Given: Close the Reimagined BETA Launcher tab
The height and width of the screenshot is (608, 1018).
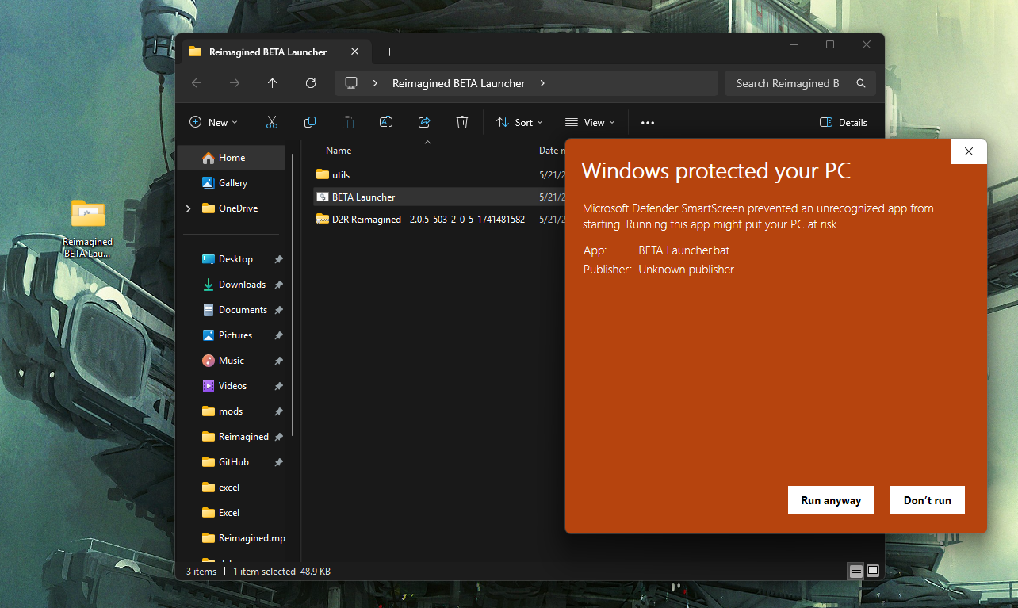Looking at the screenshot, I should [354, 52].
